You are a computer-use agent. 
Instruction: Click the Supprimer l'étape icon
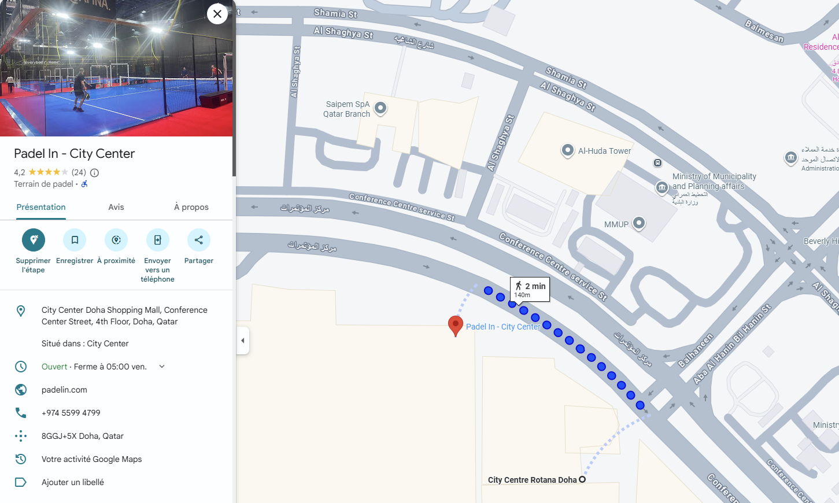coord(34,240)
